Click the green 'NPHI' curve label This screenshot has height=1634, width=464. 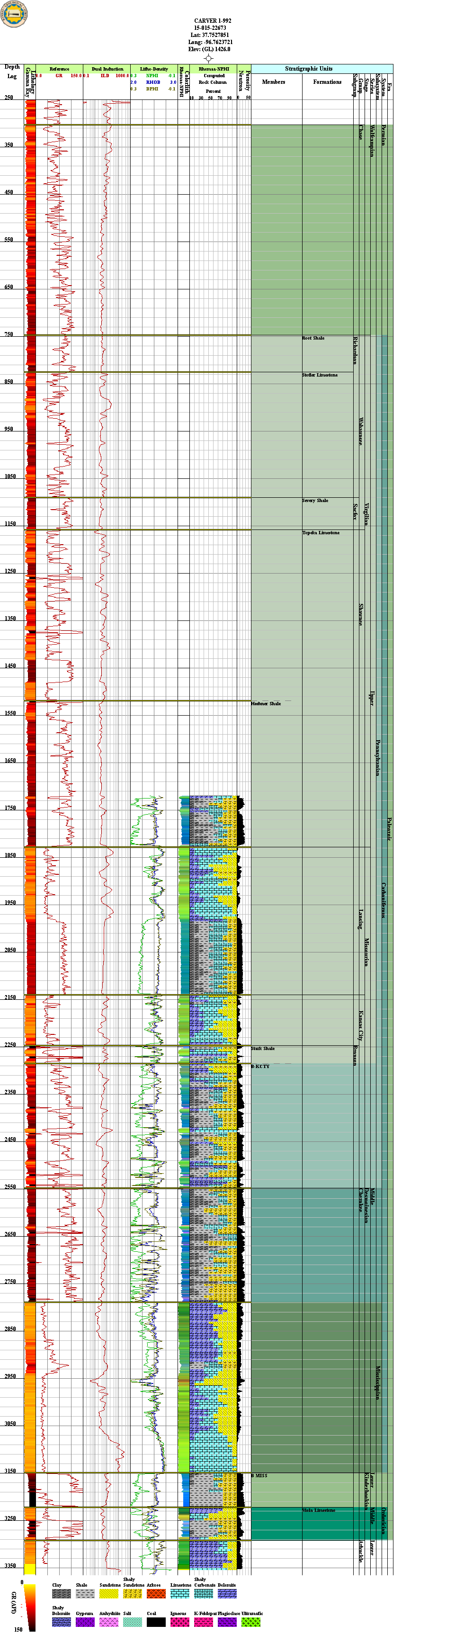pyautogui.click(x=152, y=75)
